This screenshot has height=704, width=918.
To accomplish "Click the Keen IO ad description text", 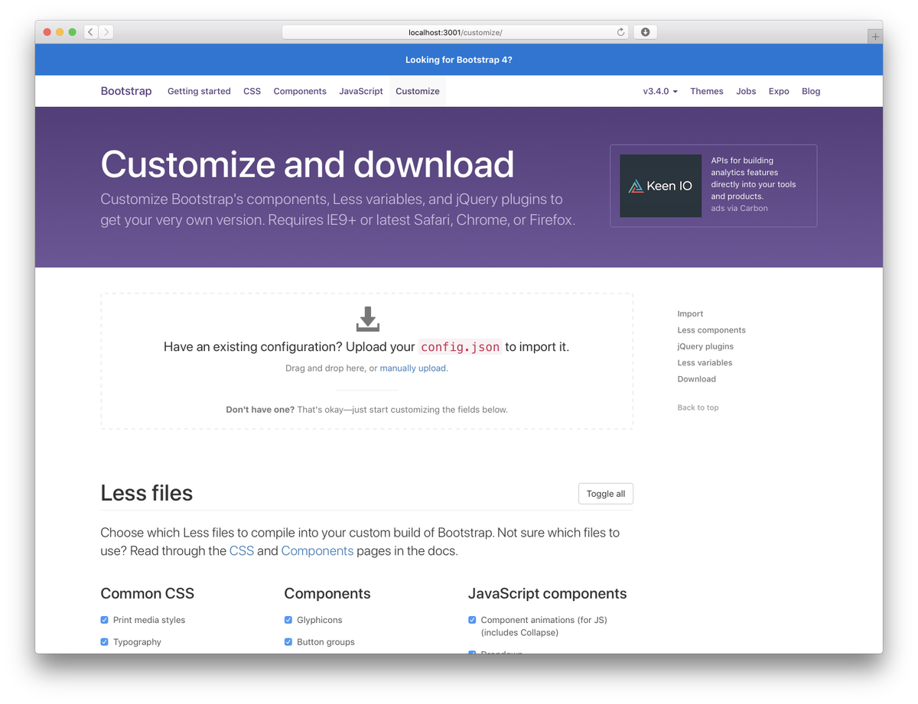I will pos(754,178).
